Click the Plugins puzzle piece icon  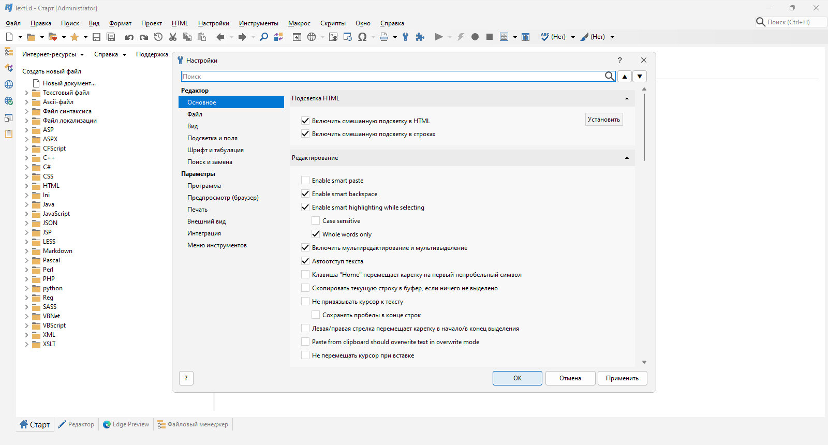point(420,37)
